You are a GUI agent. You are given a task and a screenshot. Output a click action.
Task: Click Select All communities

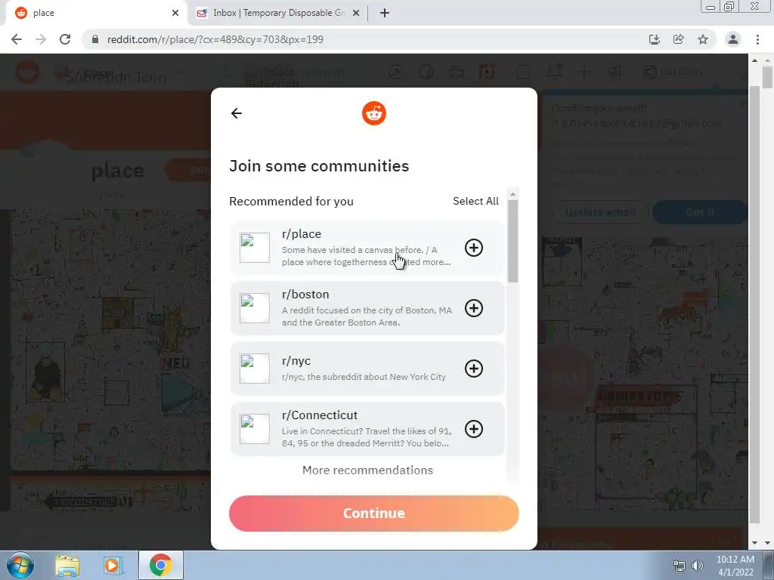(x=476, y=201)
